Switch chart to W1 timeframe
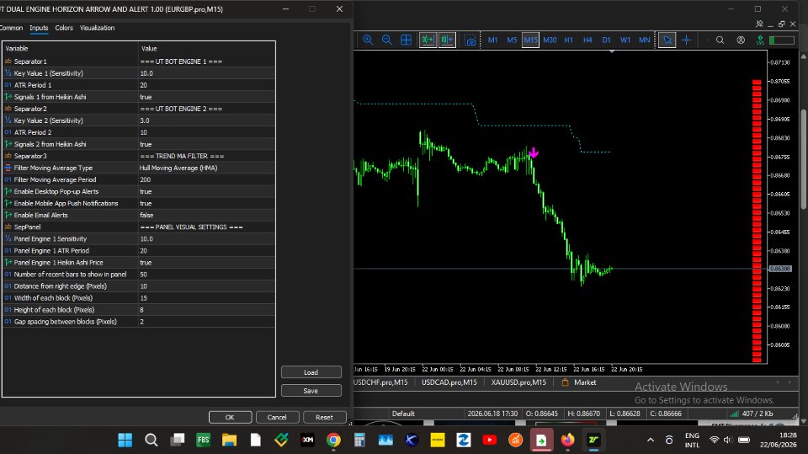The width and height of the screenshot is (808, 454). click(x=625, y=40)
